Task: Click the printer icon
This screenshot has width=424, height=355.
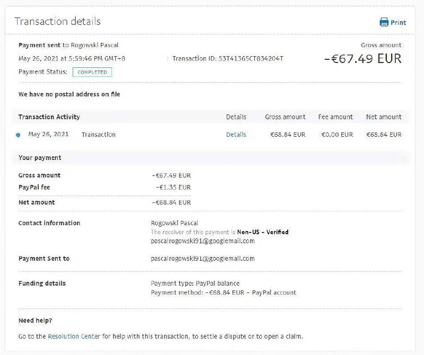Action: click(x=384, y=22)
